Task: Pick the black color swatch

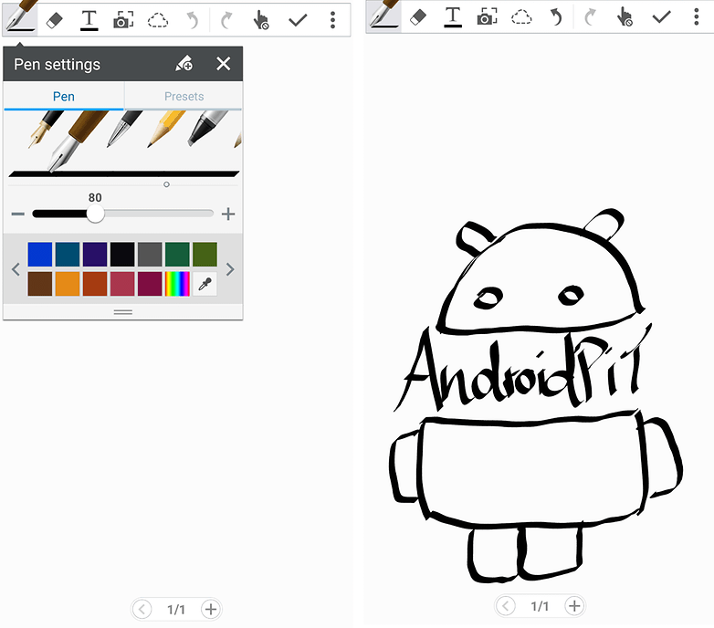Action: (x=122, y=254)
